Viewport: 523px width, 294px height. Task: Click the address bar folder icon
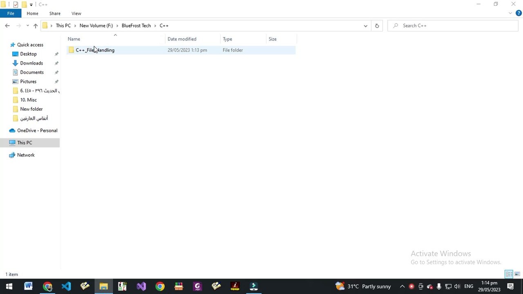tap(45, 25)
